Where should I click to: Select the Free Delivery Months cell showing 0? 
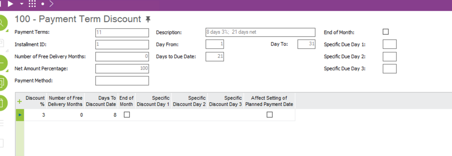coord(65,115)
